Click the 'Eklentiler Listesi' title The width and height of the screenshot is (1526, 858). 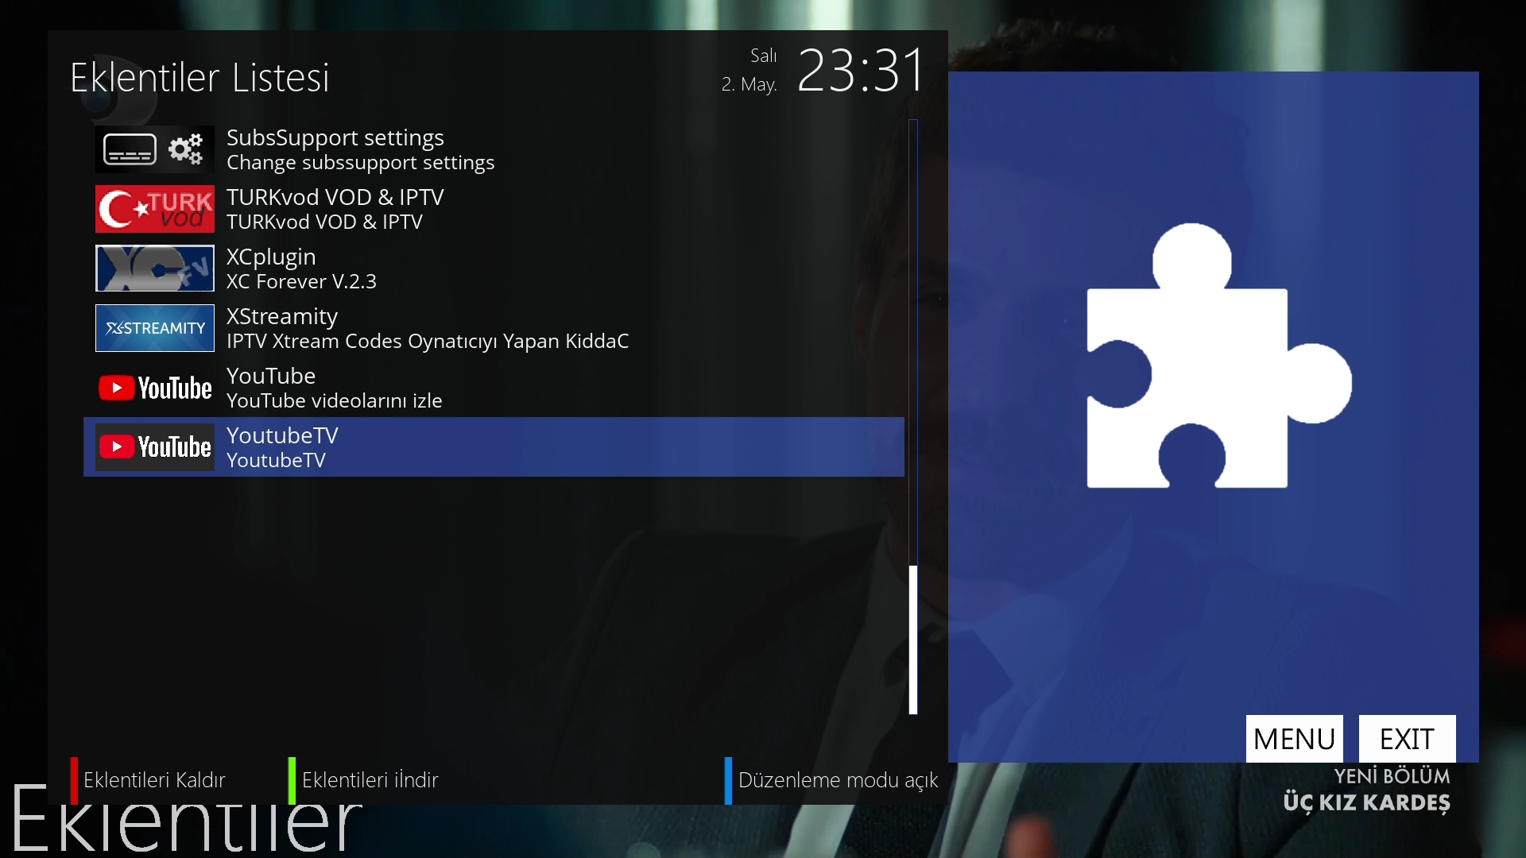click(x=199, y=78)
